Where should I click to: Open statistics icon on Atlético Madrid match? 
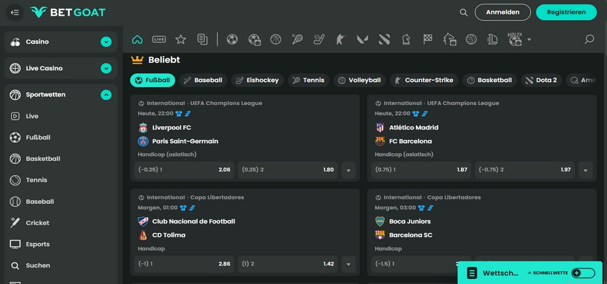(425, 114)
